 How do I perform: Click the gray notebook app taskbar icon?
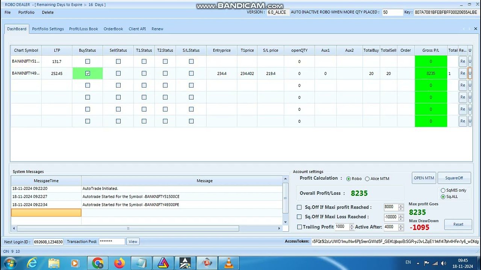tap(141, 263)
